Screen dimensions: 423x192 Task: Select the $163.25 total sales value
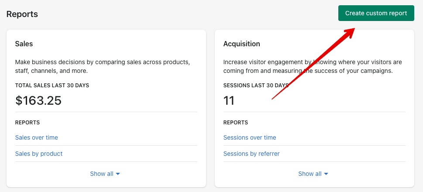tap(38, 100)
